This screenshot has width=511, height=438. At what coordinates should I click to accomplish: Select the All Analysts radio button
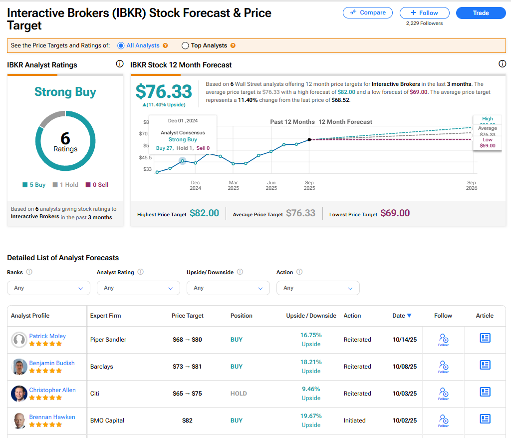coord(121,45)
